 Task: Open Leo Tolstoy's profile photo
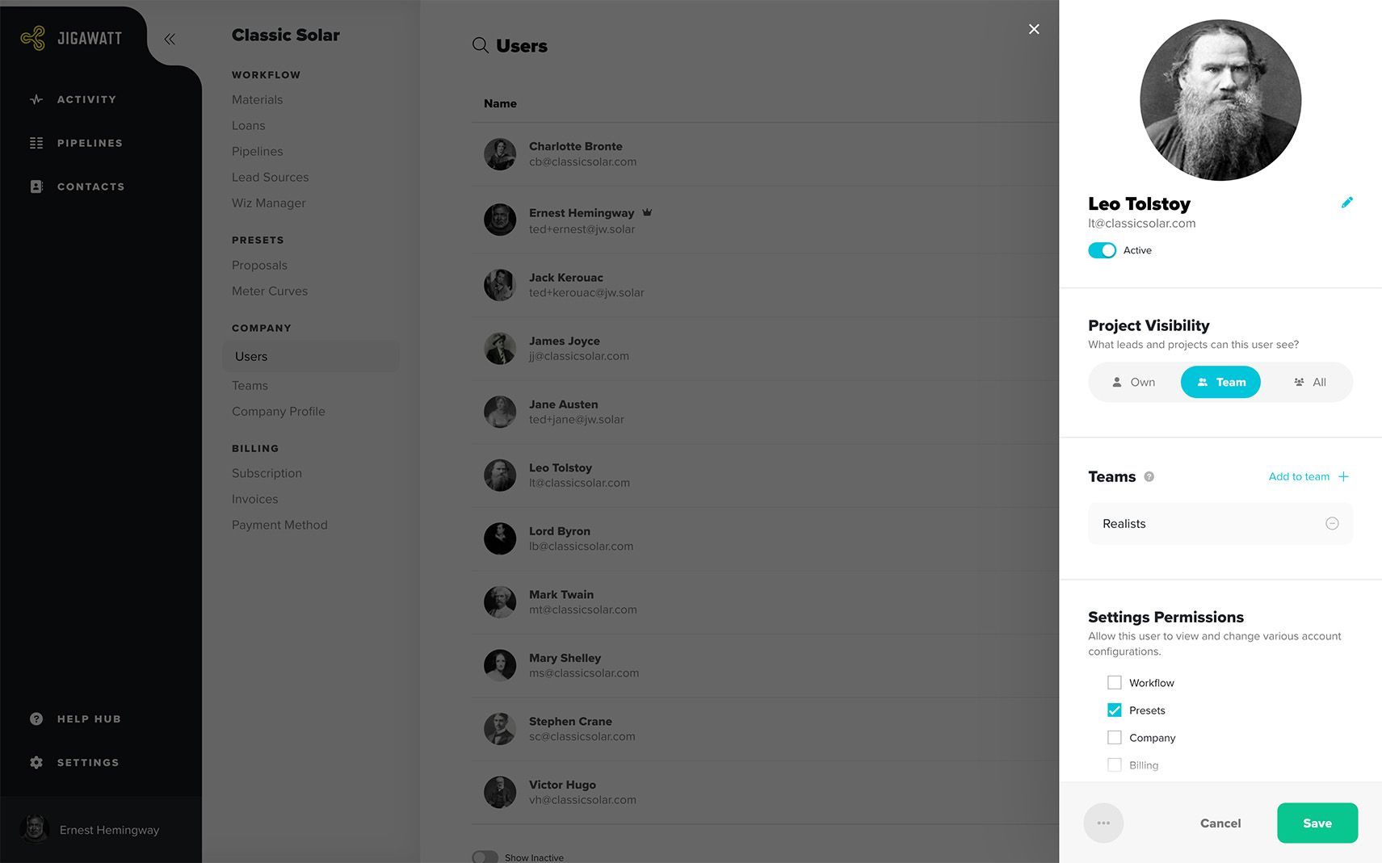(x=1220, y=100)
